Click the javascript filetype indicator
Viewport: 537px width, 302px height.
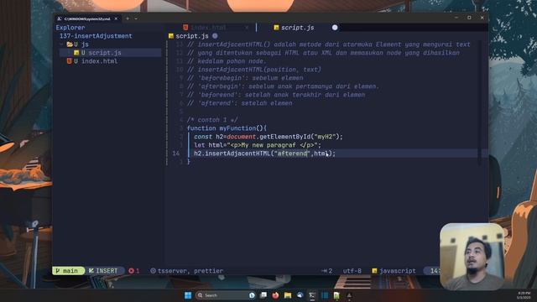pyautogui.click(x=398, y=271)
